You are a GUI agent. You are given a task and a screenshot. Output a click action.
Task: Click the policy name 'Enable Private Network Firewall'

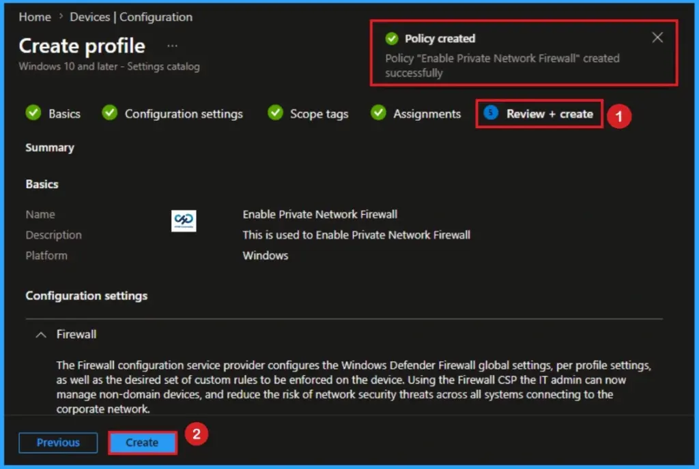point(319,215)
